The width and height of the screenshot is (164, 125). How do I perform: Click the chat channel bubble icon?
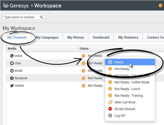[x=12, y=63]
